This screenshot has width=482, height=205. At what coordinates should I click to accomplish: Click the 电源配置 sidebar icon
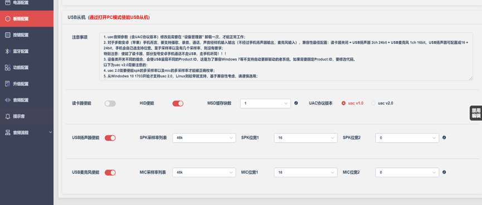click(8, 3)
